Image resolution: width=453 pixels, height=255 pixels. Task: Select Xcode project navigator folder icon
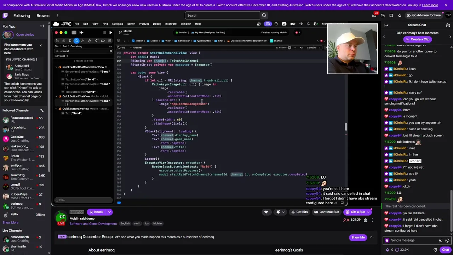57,41
